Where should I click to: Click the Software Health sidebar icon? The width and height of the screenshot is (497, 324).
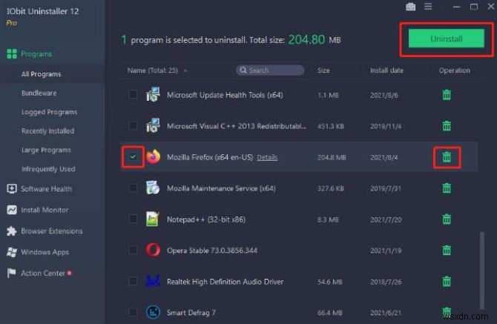pyautogui.click(x=12, y=189)
